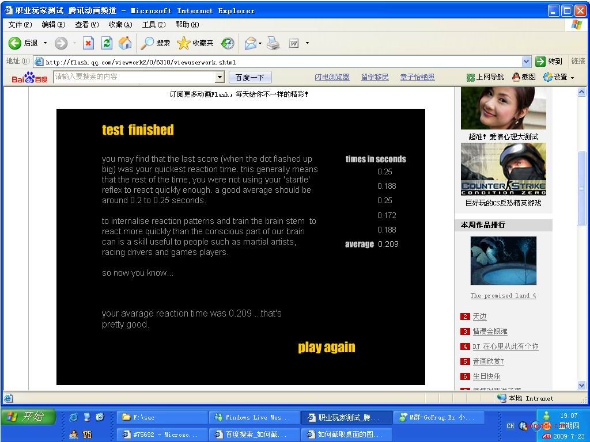
Task: Click the Print icon
Action: (x=273, y=43)
